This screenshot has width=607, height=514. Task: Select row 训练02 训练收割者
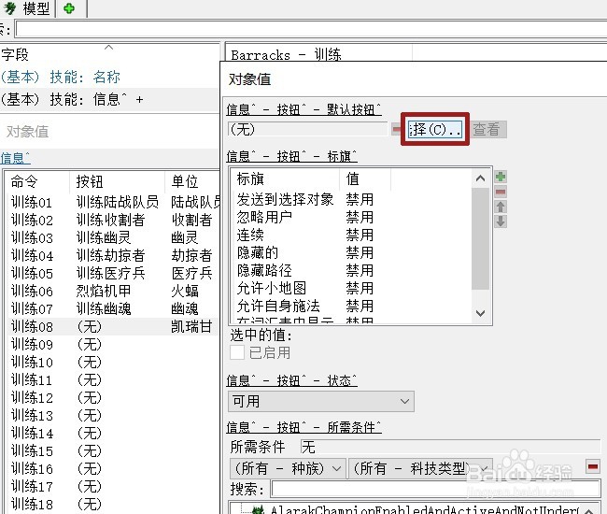coord(114,220)
